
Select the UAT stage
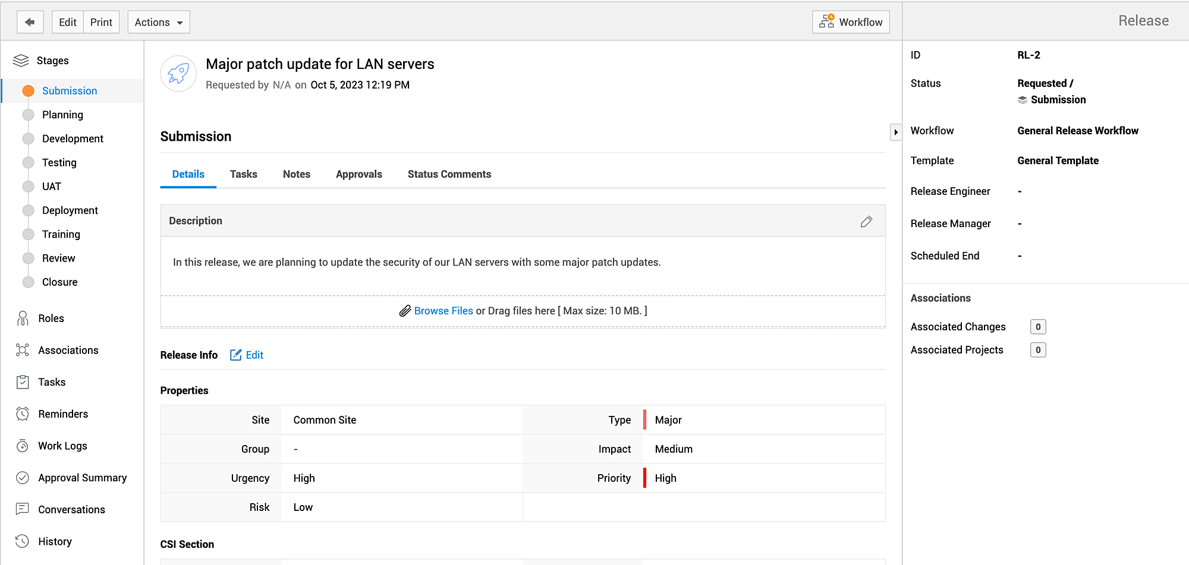(52, 187)
